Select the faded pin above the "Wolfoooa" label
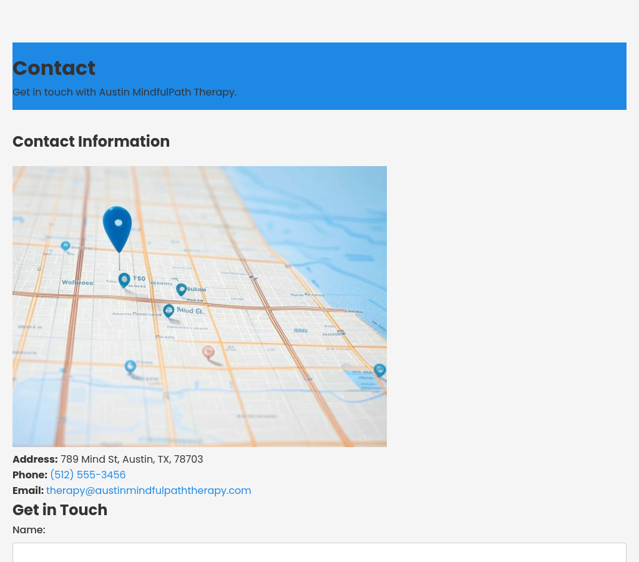 click(x=66, y=246)
